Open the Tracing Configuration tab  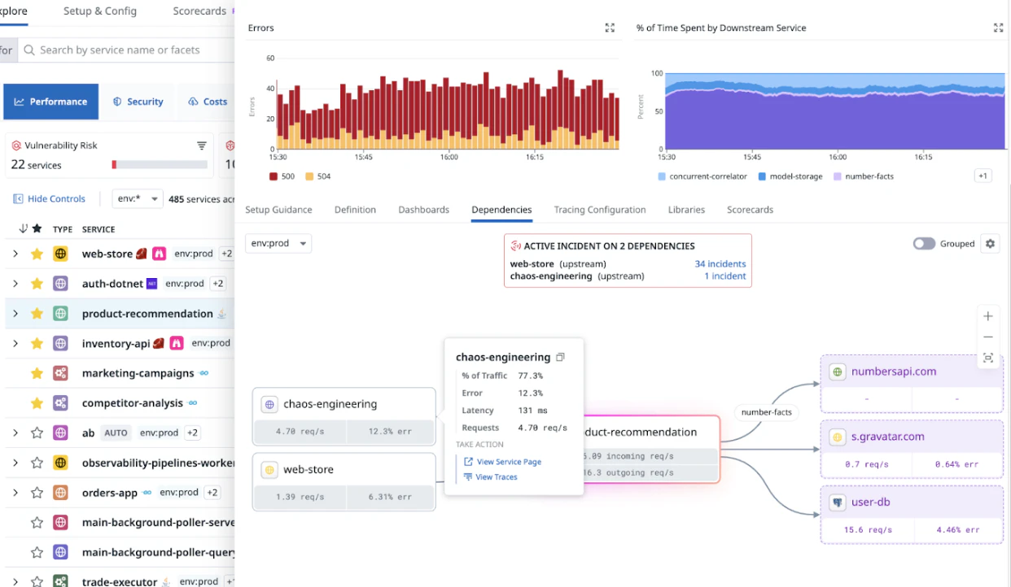coord(600,210)
